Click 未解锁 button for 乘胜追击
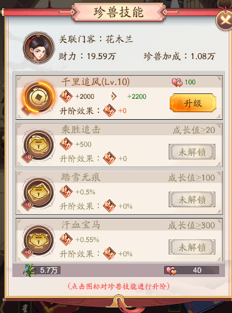The width and height of the screenshot is (232, 313). [x=192, y=152]
